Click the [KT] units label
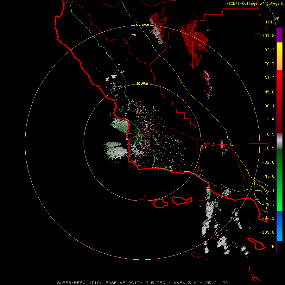 pyautogui.click(x=270, y=22)
